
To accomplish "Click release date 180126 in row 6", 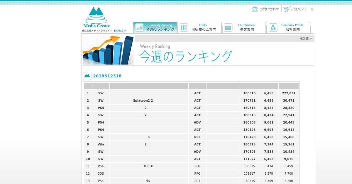I will point(249,130).
